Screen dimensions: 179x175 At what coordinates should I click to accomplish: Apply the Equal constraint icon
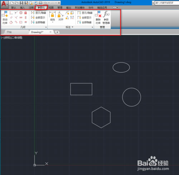tap(26, 22)
